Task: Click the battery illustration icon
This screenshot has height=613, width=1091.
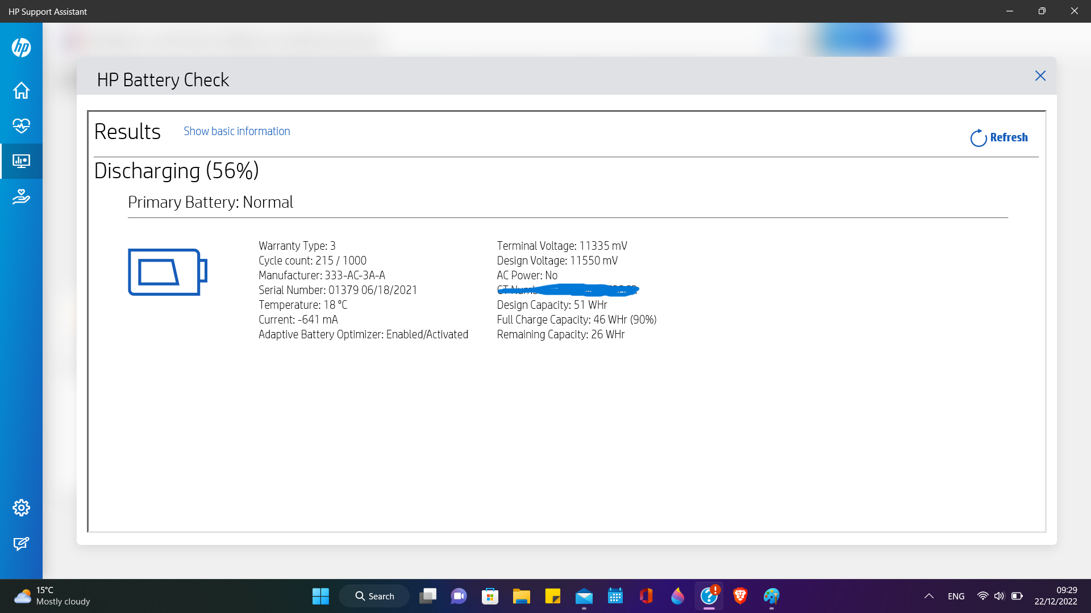Action: pos(168,272)
